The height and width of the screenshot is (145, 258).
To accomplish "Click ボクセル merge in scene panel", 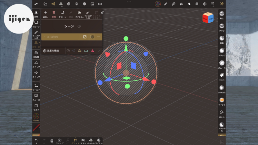I will (79, 14).
